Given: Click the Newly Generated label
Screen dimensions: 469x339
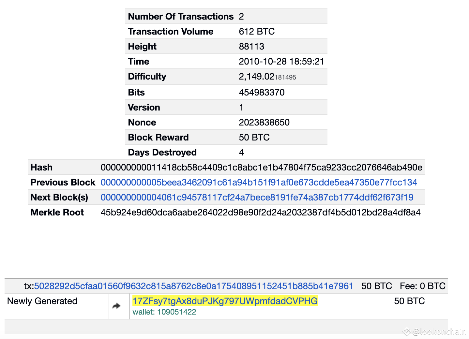Looking at the screenshot, I should pyautogui.click(x=42, y=301).
